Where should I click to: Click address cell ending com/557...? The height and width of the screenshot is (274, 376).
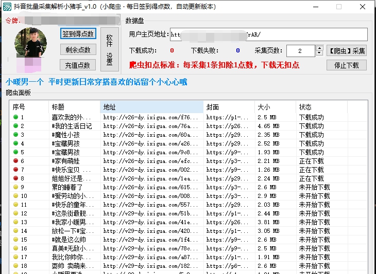pyautogui.click(x=150, y=205)
